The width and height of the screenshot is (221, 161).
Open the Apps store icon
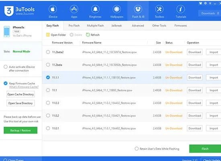click(74, 9)
